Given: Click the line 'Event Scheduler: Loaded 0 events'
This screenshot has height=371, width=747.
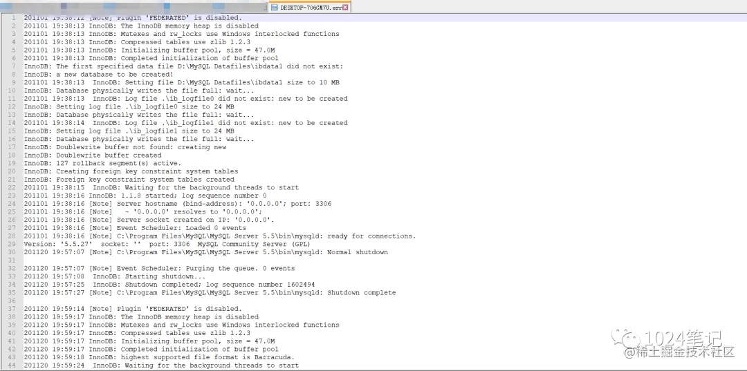Looking at the screenshot, I should coord(135,228).
